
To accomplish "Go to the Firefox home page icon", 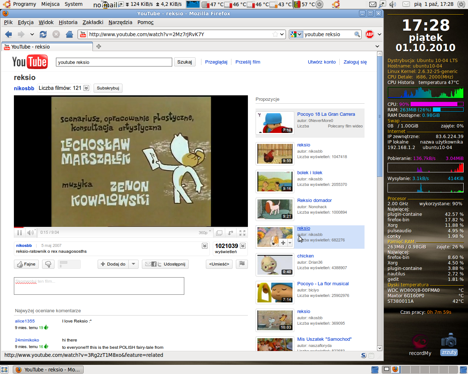I will (69, 34).
